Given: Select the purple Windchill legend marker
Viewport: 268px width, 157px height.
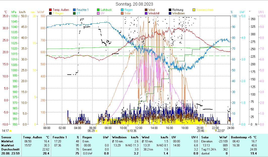Looking at the screenshot, I should 146,13.
